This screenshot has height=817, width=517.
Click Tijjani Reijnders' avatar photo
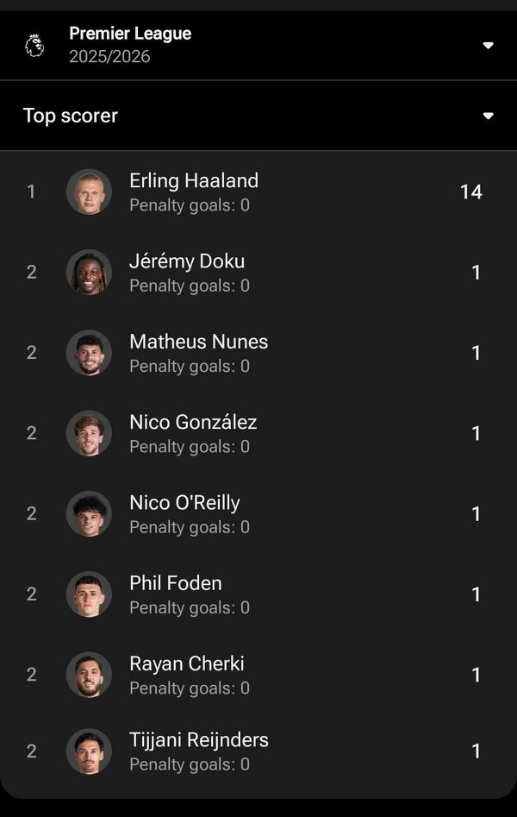89,751
